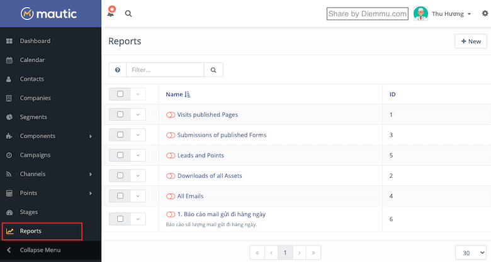Toggle publish status of Visits published Pages
491x262 pixels.
(171, 115)
